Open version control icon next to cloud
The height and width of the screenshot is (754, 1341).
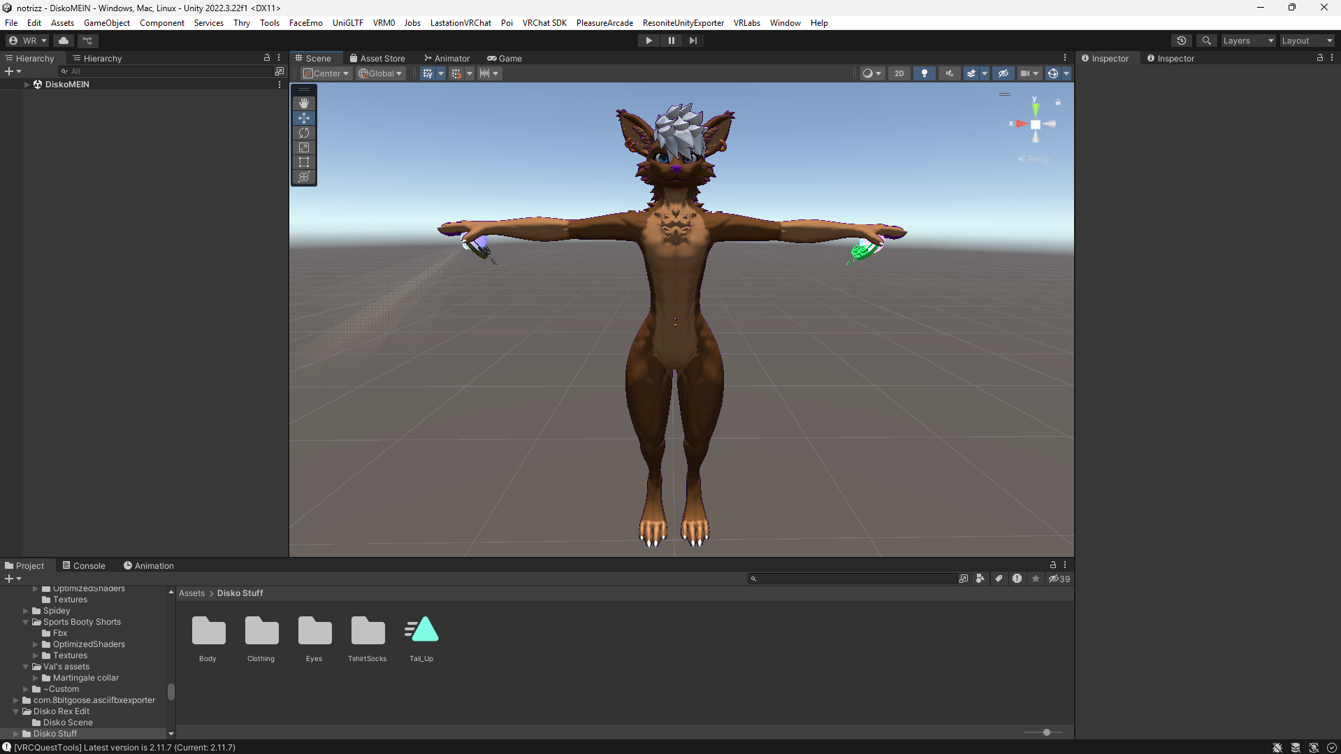tap(87, 41)
